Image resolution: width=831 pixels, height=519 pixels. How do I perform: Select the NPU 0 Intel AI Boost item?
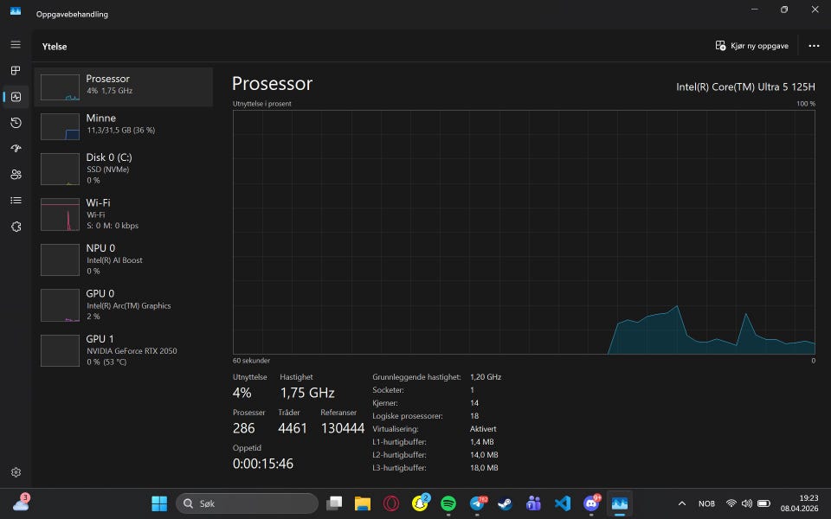click(x=124, y=259)
